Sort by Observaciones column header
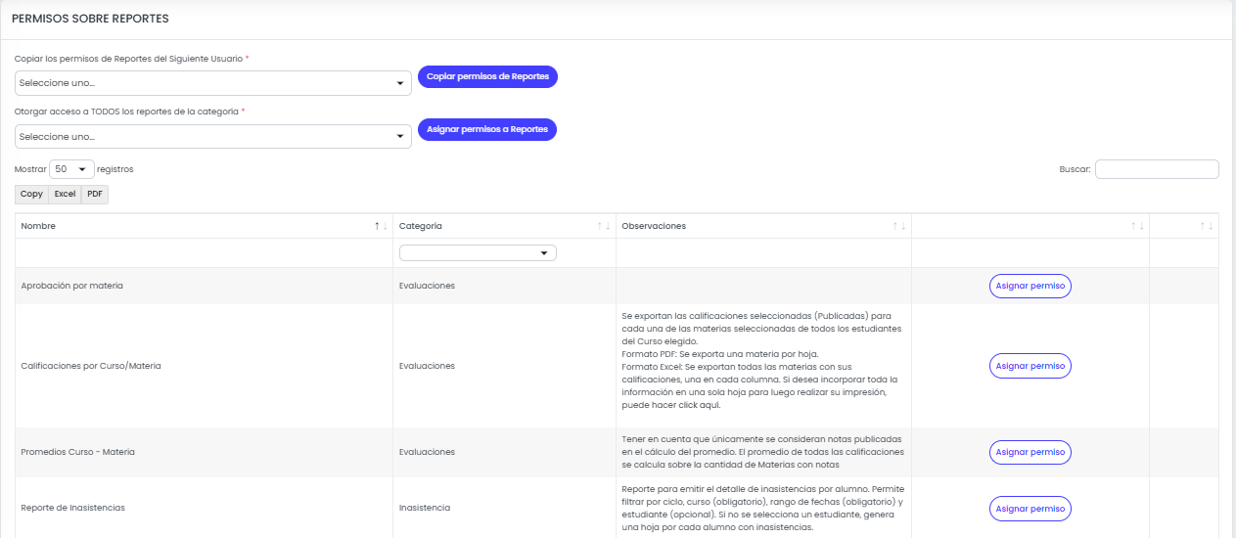 763,226
